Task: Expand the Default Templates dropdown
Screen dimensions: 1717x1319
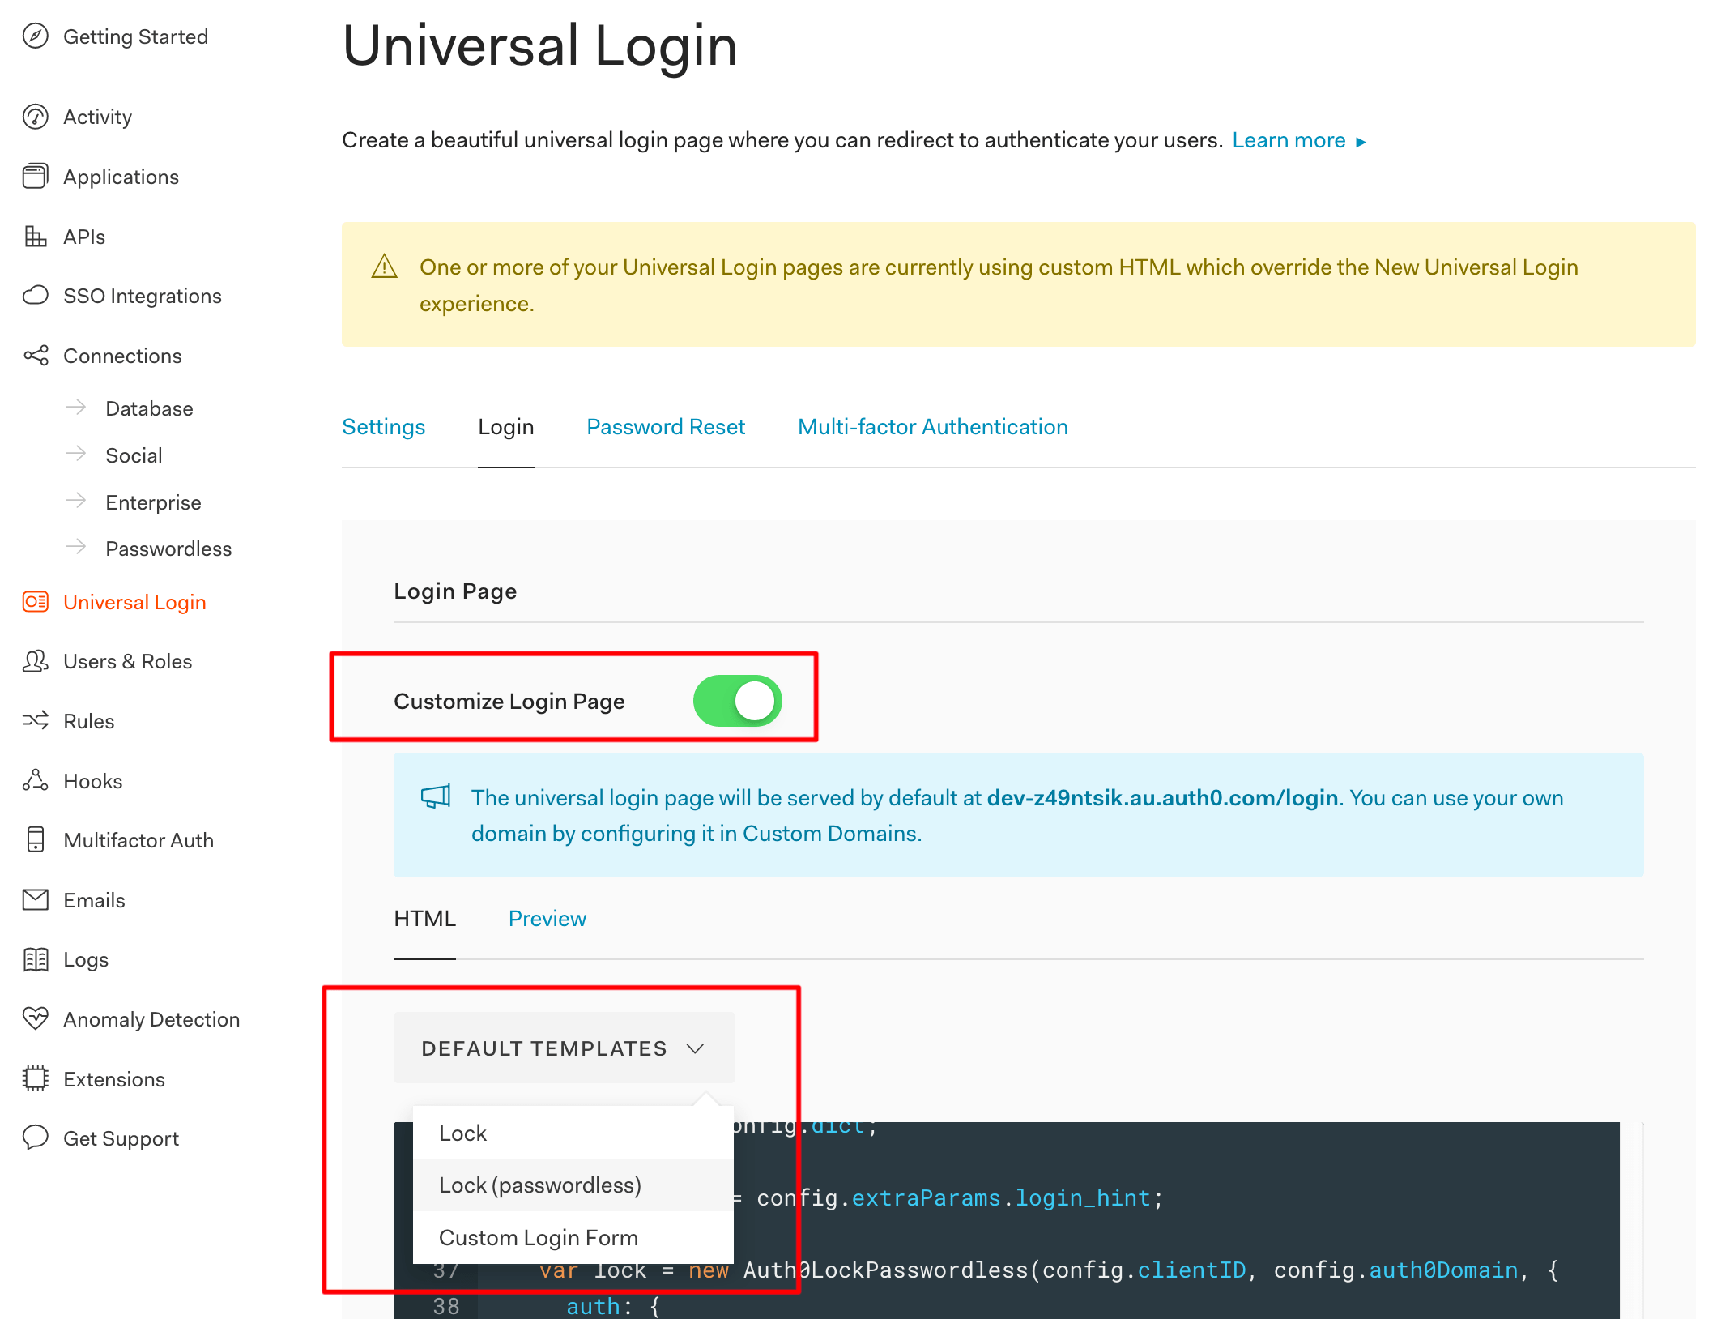Action: [564, 1048]
